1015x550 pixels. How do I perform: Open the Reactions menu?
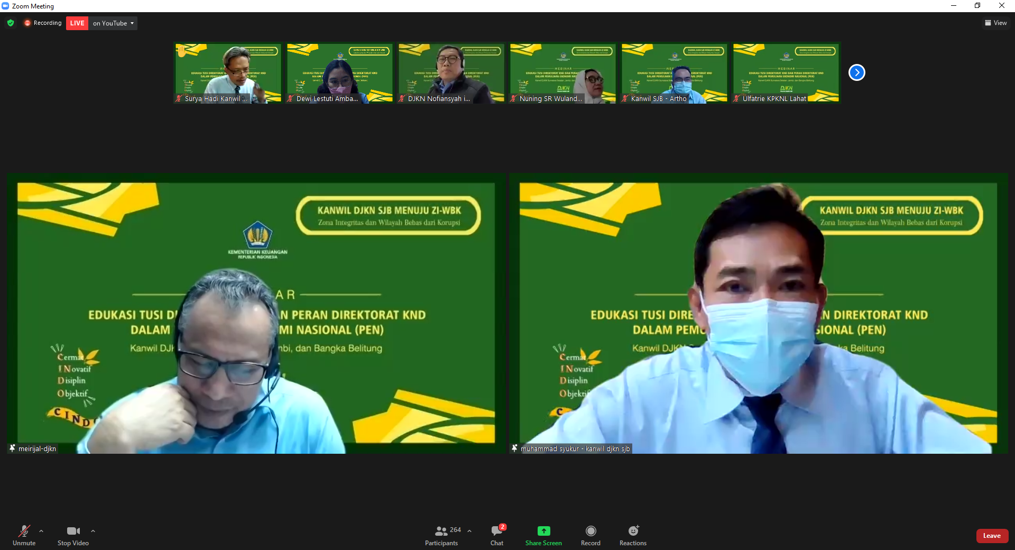click(x=633, y=531)
